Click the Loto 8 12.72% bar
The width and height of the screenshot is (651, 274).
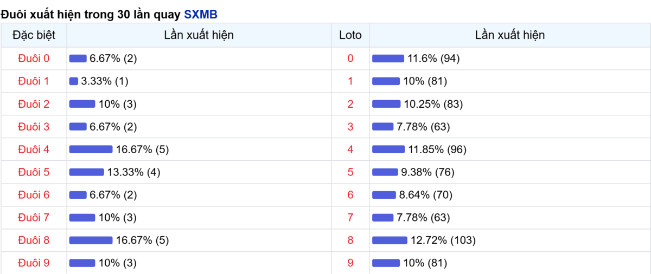[390, 240]
